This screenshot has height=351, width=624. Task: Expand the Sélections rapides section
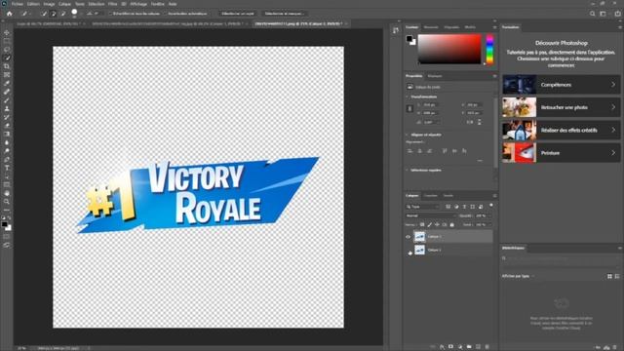click(408, 171)
